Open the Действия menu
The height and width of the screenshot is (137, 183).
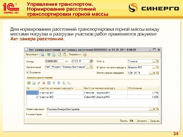coord(32,55)
